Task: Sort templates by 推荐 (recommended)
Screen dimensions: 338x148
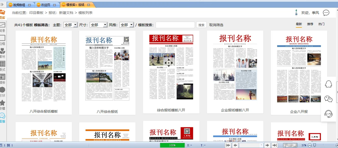Action: [x=310, y=24]
